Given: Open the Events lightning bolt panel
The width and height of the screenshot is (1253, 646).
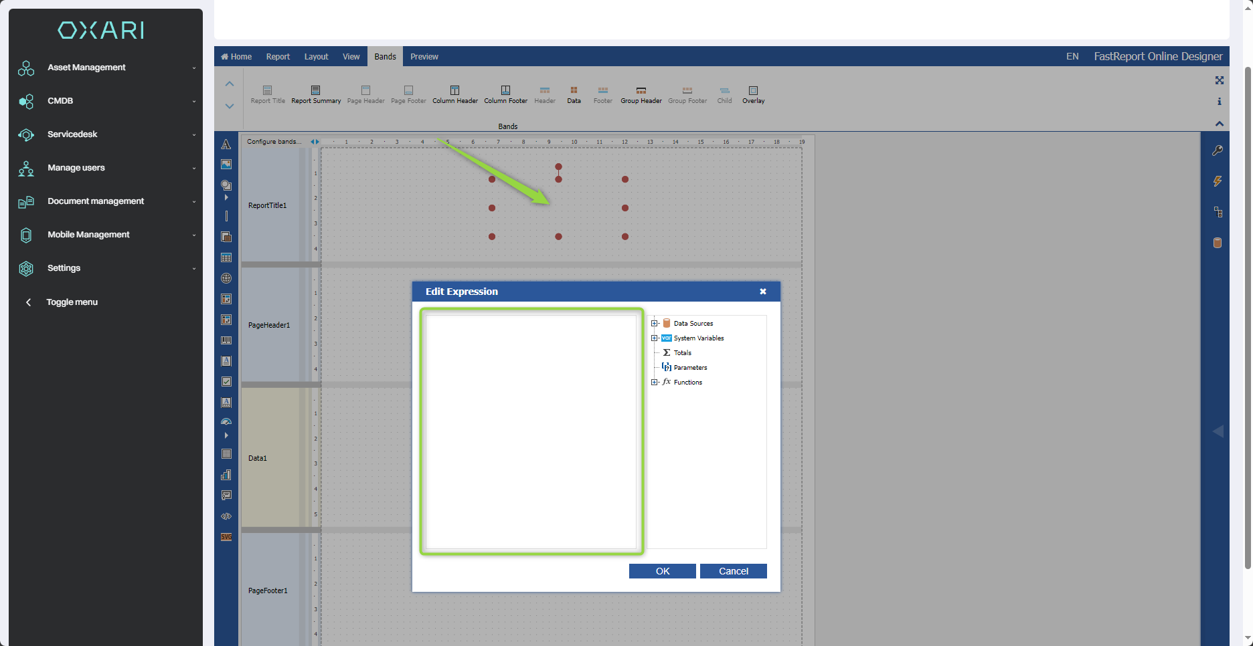Looking at the screenshot, I should [x=1218, y=181].
